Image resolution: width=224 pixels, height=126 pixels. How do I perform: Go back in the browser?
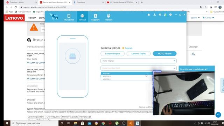(7, 7)
